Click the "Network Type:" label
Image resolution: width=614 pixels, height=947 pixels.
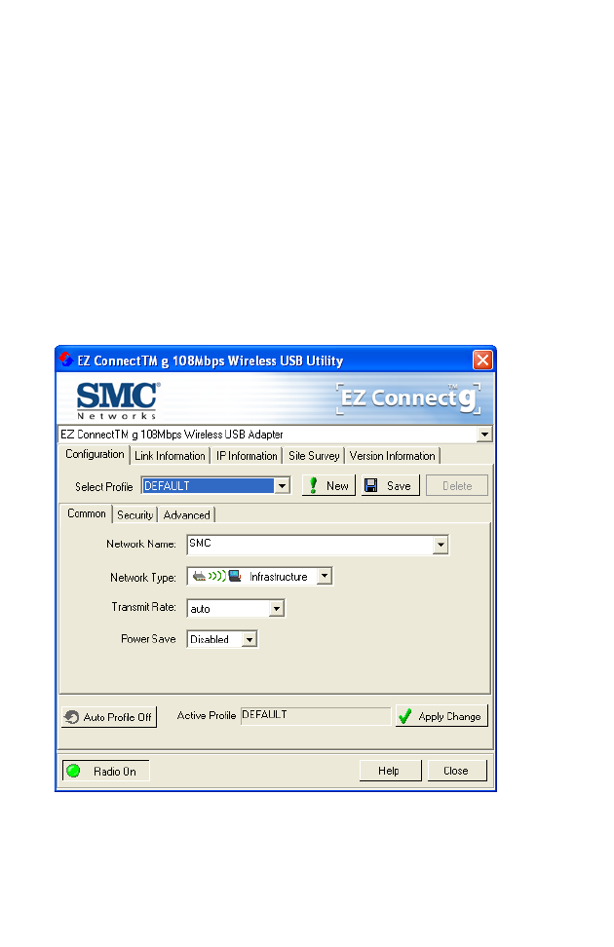point(142,578)
